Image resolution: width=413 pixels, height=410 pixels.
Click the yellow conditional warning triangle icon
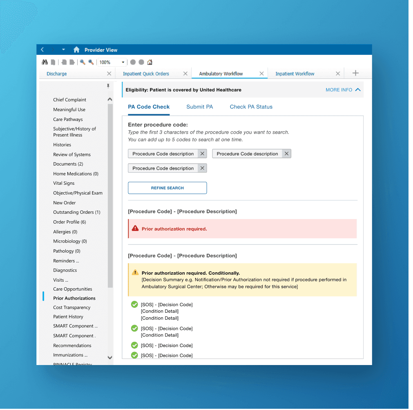[134, 273]
